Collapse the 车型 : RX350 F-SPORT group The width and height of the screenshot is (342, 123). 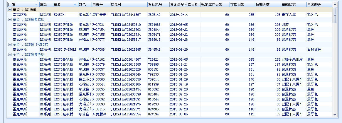[10, 45]
